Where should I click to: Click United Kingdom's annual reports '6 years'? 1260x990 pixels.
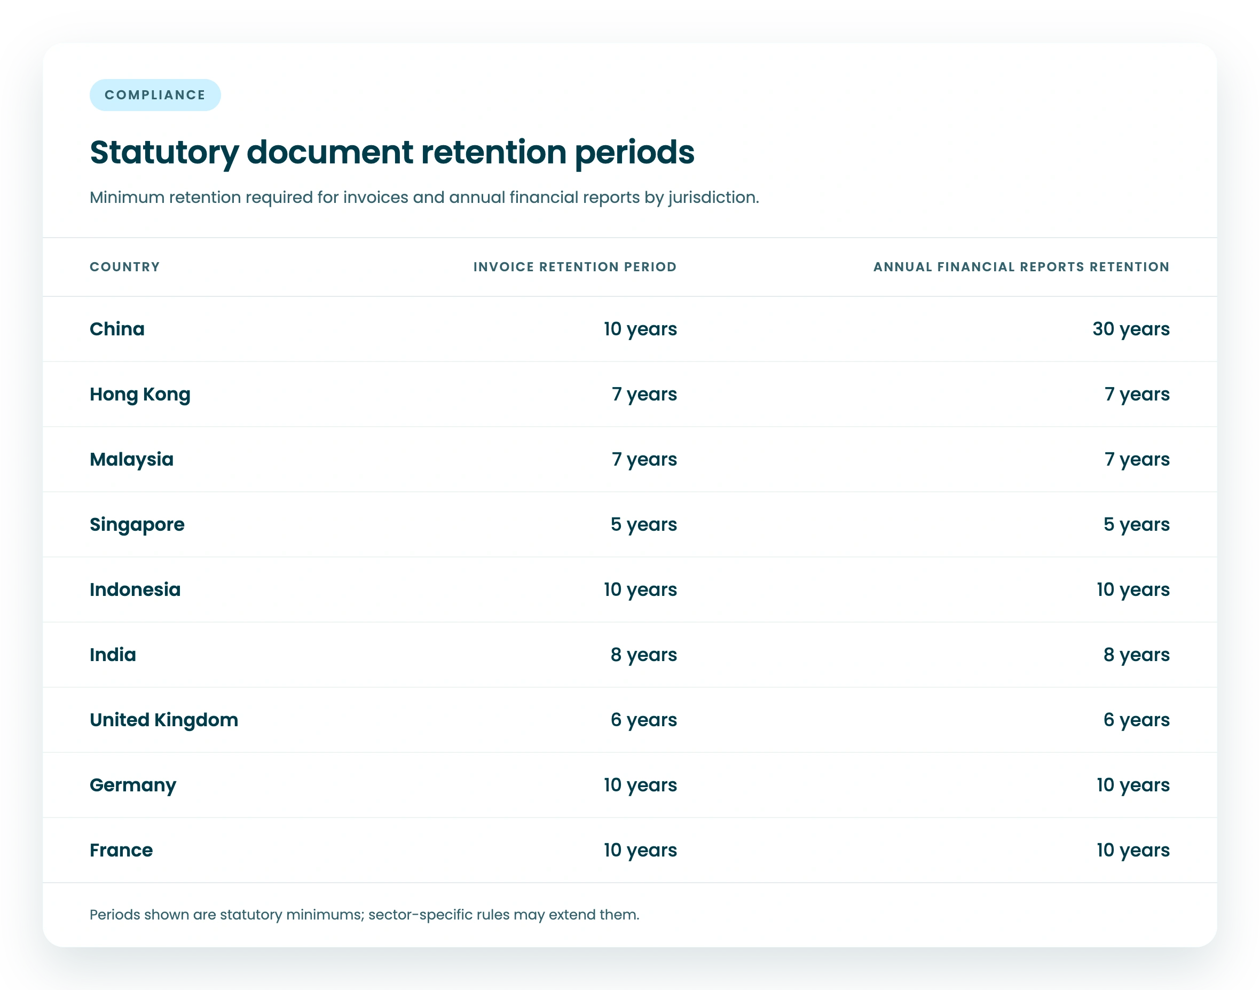1137,720
